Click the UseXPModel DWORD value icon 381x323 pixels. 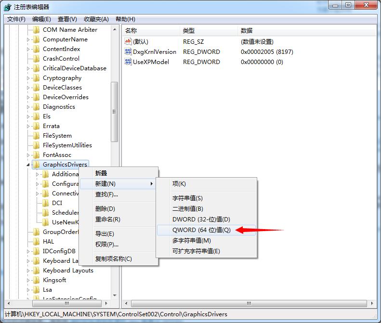[128, 62]
